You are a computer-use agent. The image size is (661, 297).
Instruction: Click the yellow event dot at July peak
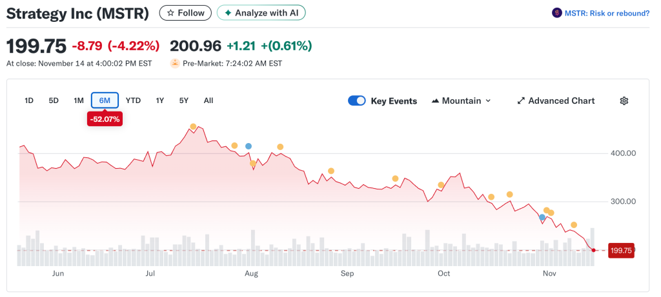click(x=193, y=126)
